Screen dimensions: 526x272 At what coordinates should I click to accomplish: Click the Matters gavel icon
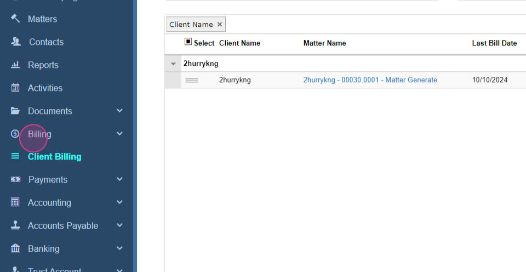point(15,19)
